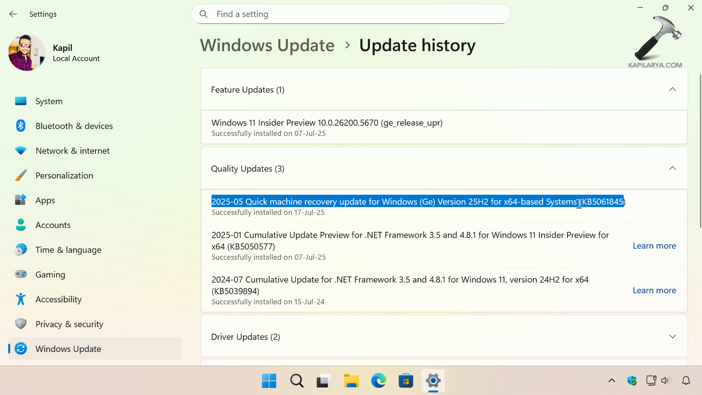Open Bluetooth & devices settings
702x395 pixels.
74,126
